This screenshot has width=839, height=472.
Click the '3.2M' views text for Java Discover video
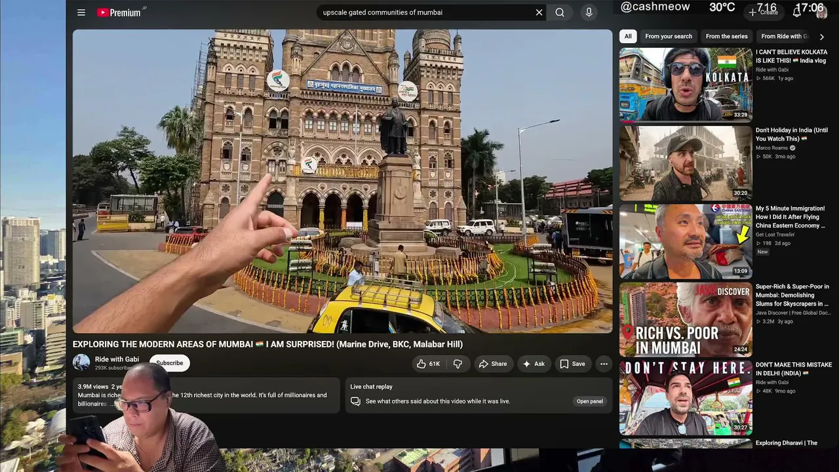coord(768,322)
